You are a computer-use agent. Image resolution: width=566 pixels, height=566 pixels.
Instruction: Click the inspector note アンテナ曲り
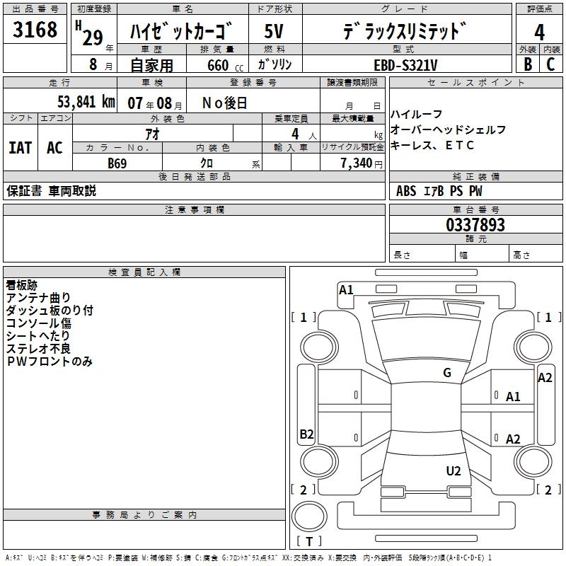38,298
